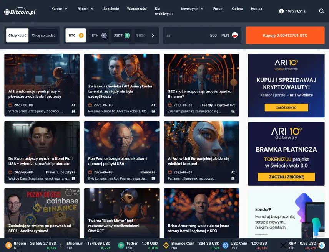Click calendar icon on Ron Paul card
This screenshot has width=329, height=252.
click(x=90, y=172)
